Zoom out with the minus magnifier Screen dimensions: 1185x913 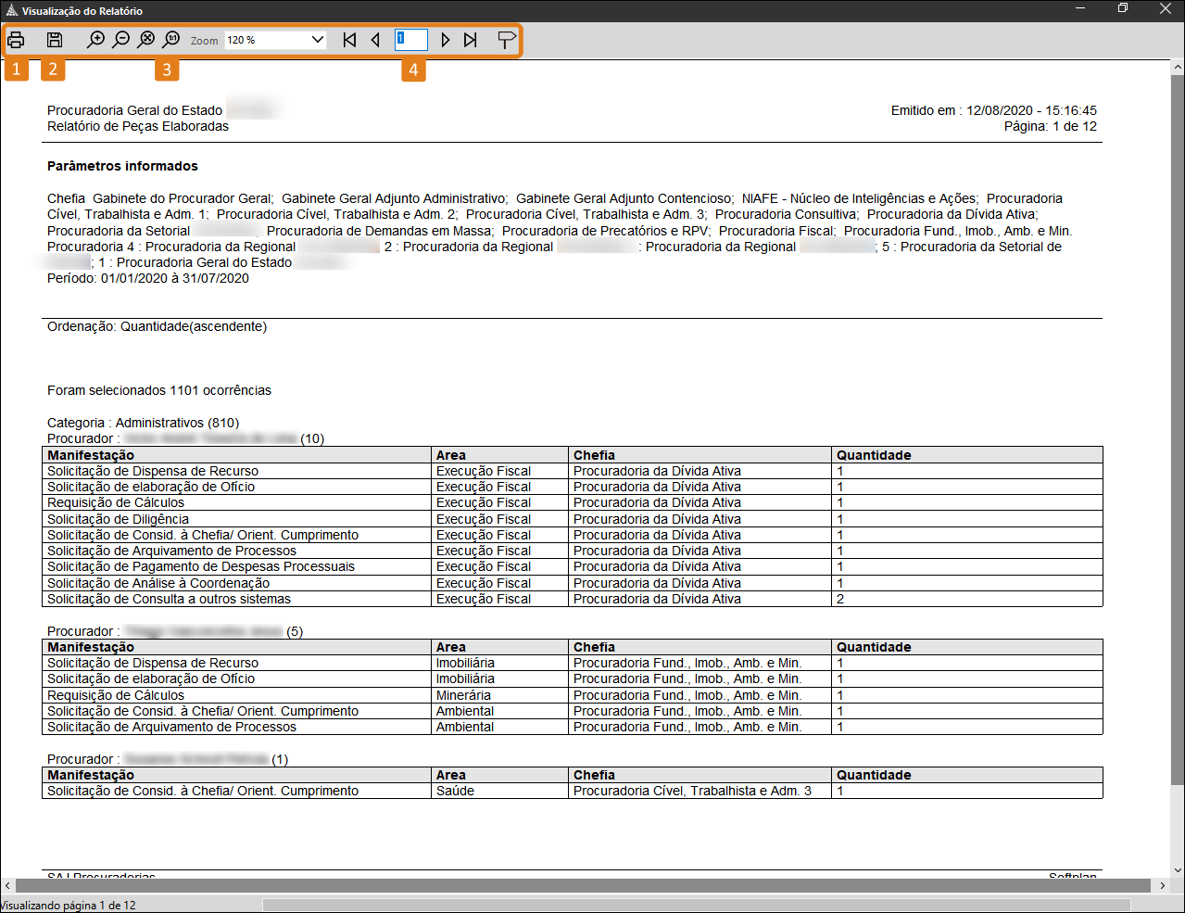tap(121, 40)
